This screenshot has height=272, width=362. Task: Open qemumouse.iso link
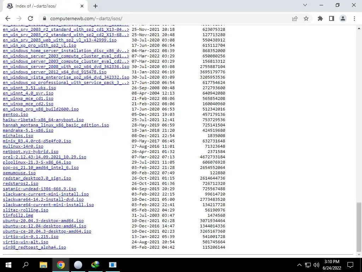(19, 173)
